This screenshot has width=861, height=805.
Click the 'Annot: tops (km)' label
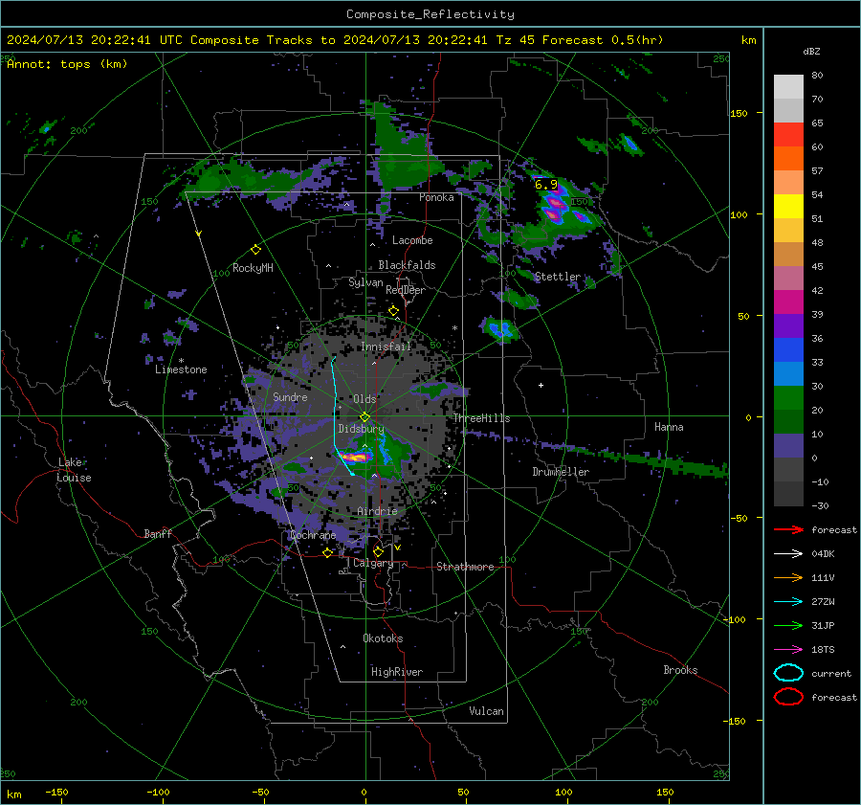(x=67, y=64)
